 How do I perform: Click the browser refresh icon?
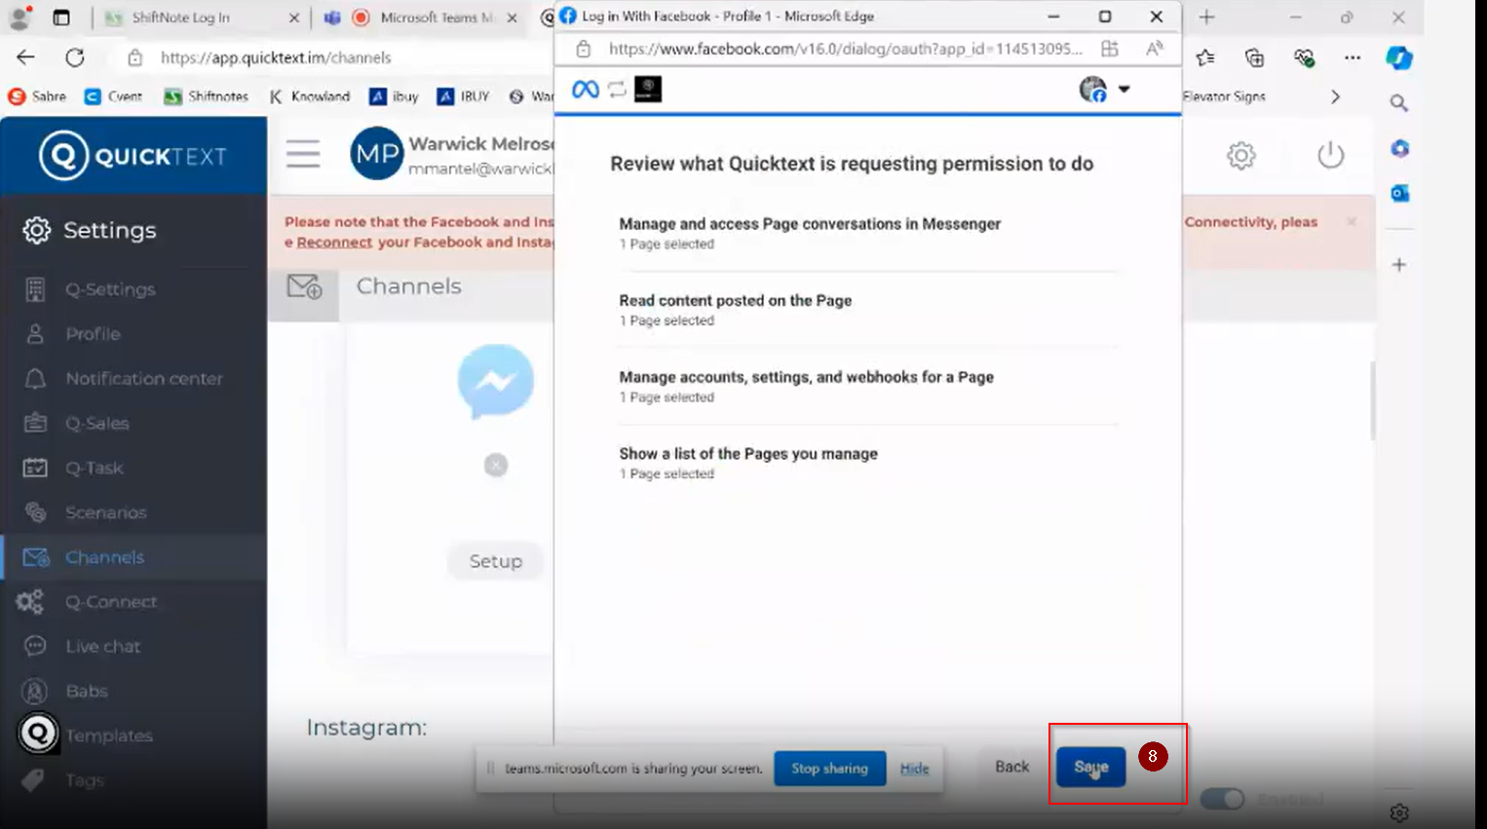75,57
